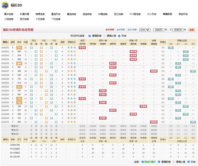Enable 遗漏分层 checkbox below the statistics table

[174, 162]
